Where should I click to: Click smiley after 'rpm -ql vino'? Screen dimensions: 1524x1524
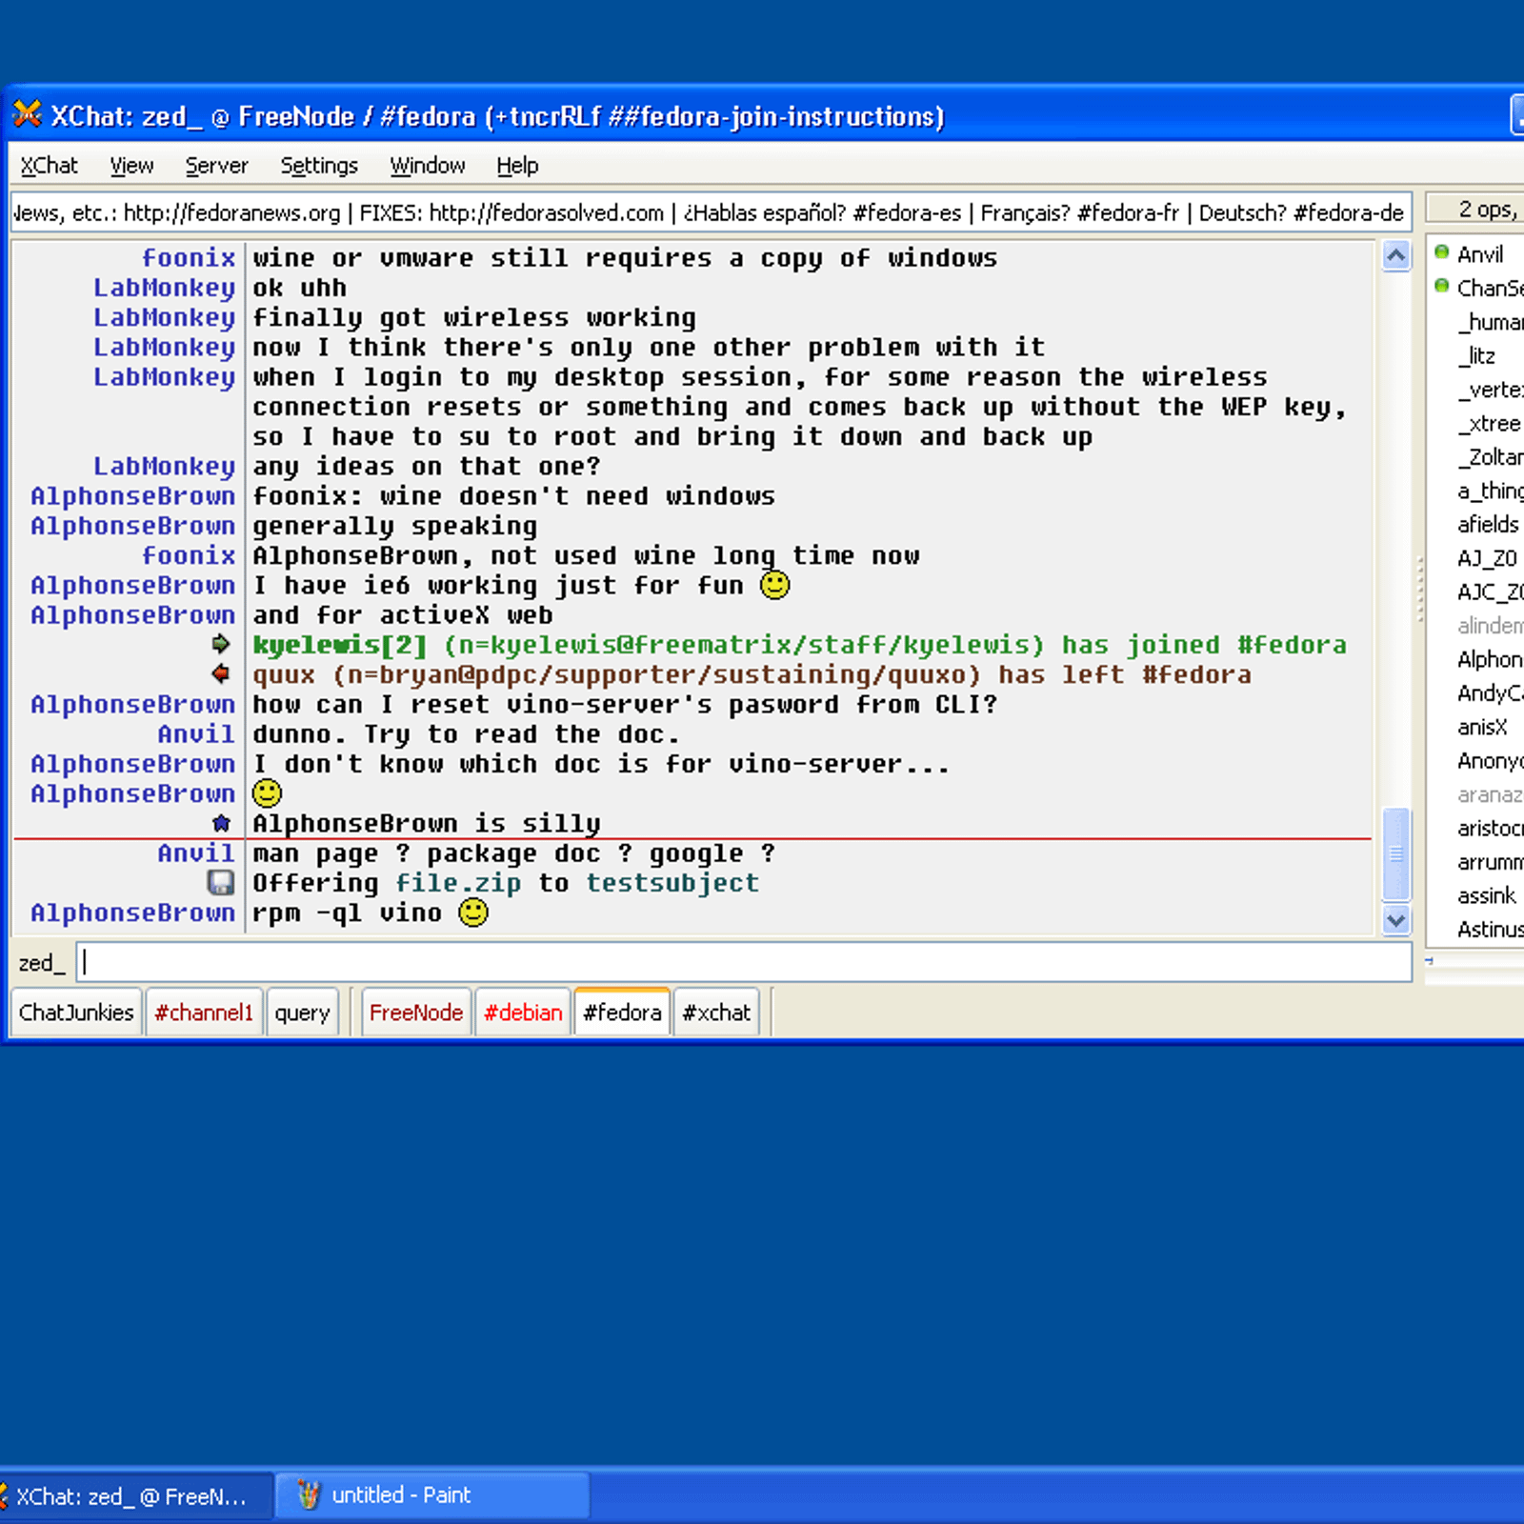pyautogui.click(x=473, y=912)
